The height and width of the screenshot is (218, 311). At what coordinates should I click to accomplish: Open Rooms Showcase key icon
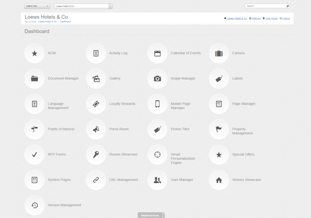pyautogui.click(x=96, y=154)
